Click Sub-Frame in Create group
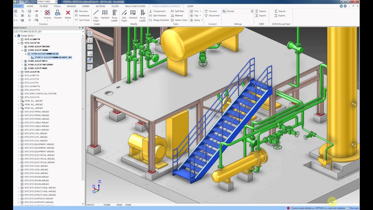The image size is (373, 210). click(82, 20)
